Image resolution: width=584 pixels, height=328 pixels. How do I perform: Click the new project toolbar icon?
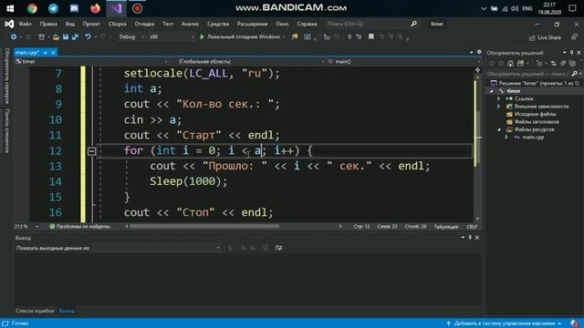point(41,36)
